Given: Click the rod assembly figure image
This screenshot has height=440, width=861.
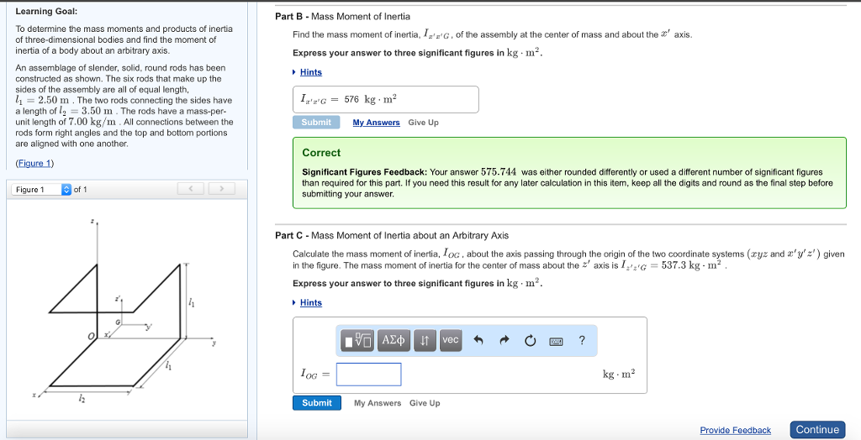Looking at the screenshot, I should (x=126, y=310).
